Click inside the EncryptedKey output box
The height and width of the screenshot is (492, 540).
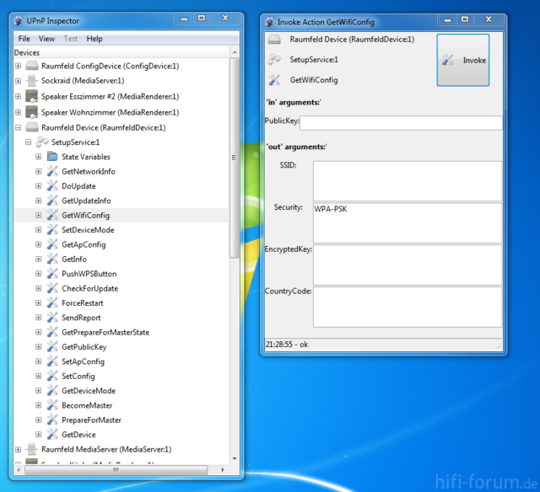tap(407, 265)
